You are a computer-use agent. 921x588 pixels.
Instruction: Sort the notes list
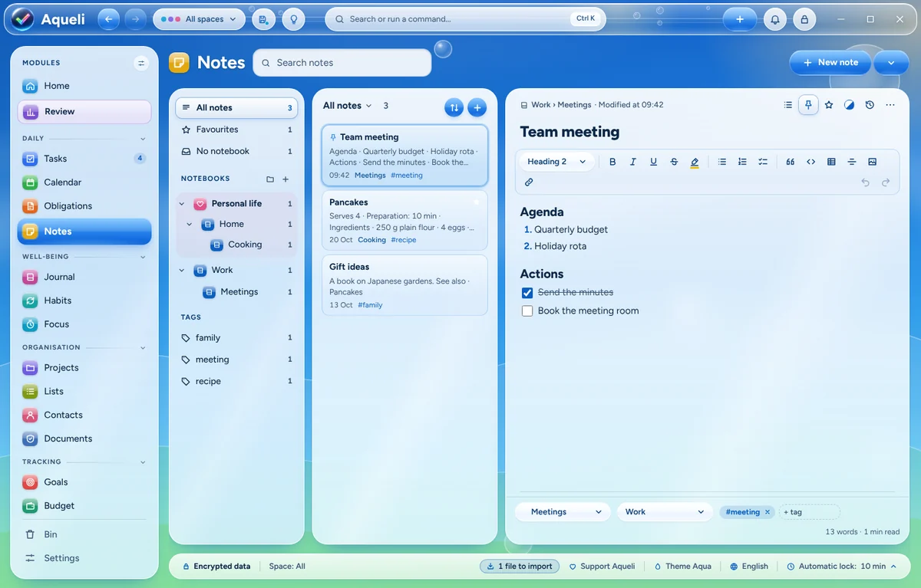454,107
